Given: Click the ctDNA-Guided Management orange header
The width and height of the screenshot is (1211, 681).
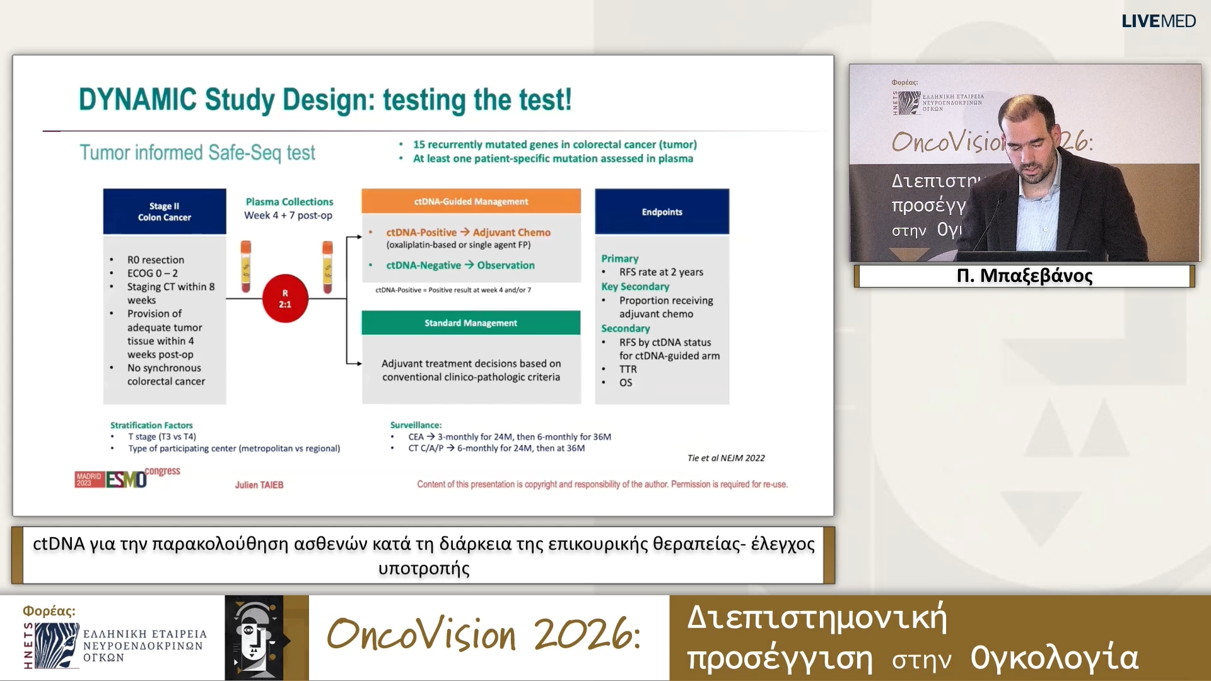Looking at the screenshot, I should point(471,202).
